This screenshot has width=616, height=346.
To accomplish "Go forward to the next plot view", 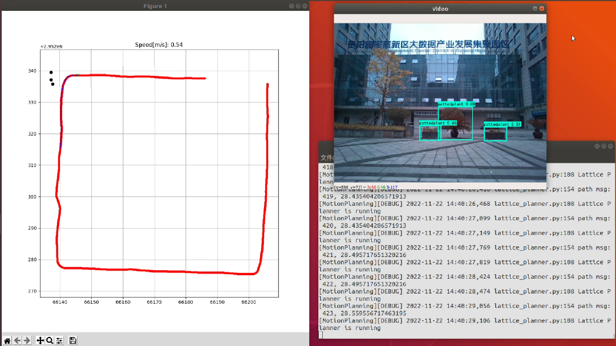I will (27, 340).
